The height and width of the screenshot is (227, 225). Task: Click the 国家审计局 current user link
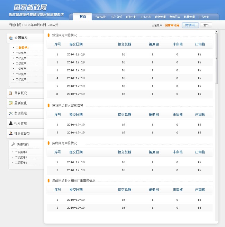point(172,25)
